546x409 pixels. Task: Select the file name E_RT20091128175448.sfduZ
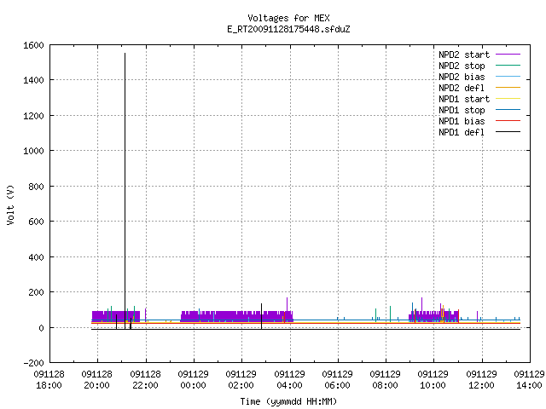pyautogui.click(x=288, y=29)
